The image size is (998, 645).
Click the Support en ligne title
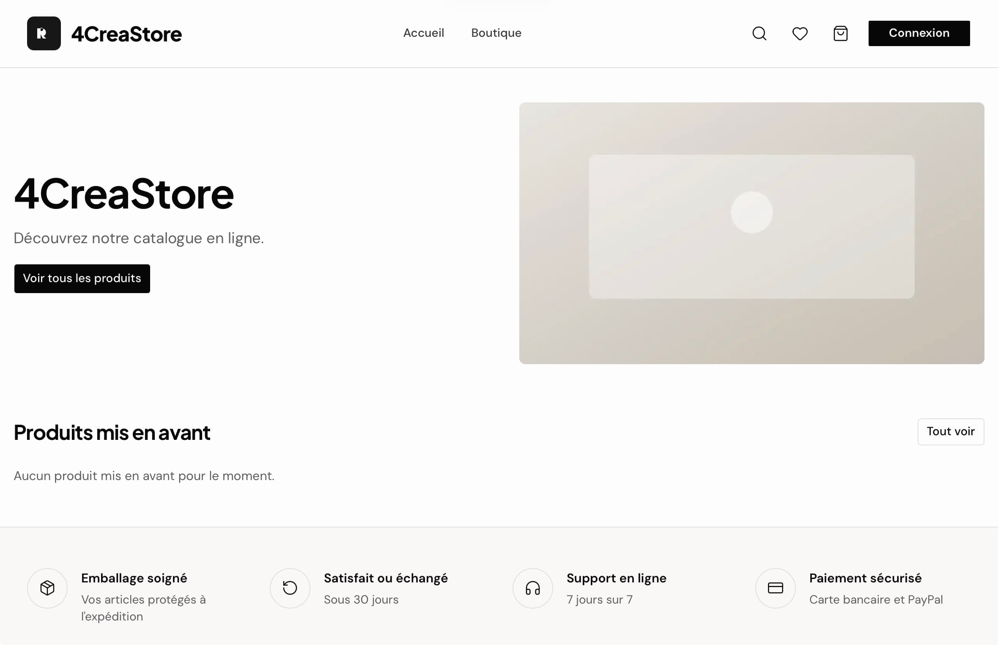[617, 578]
